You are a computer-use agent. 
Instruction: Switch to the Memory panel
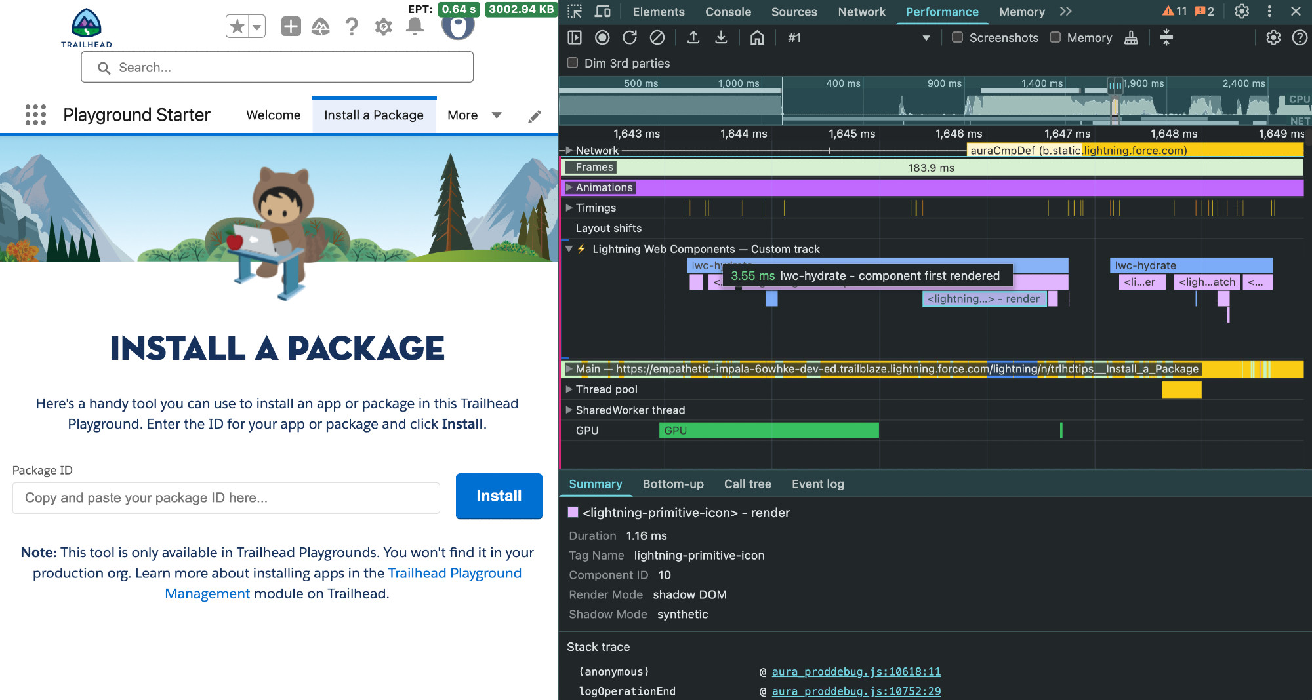point(1021,12)
